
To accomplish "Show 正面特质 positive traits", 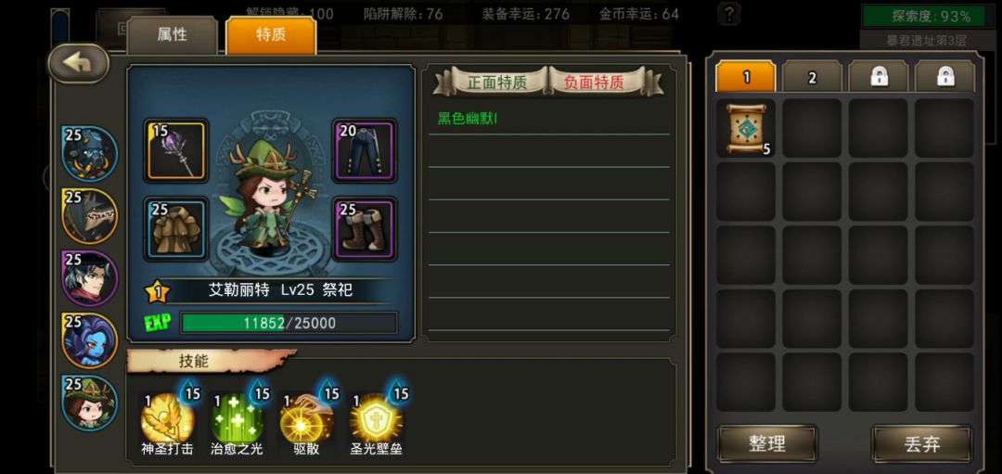I will pyautogui.click(x=495, y=82).
